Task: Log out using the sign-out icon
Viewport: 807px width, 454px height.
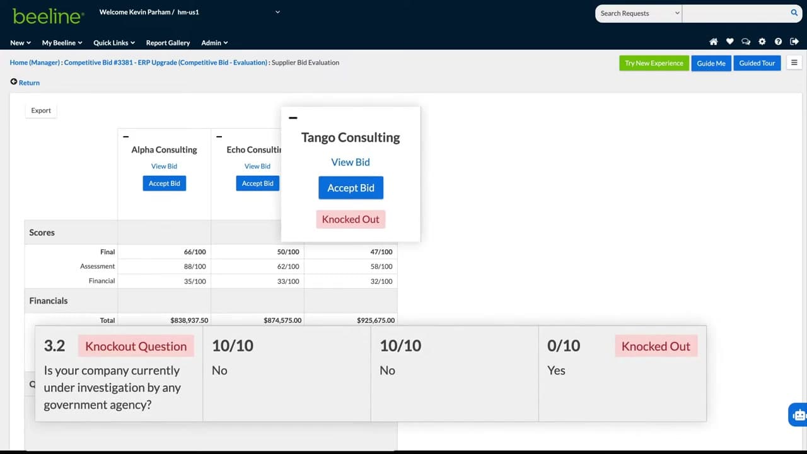Action: point(794,42)
